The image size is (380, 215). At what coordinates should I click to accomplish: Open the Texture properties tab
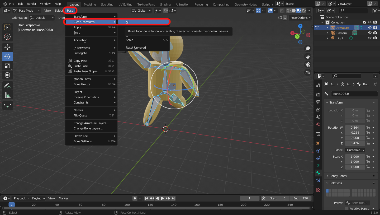pos(319,190)
